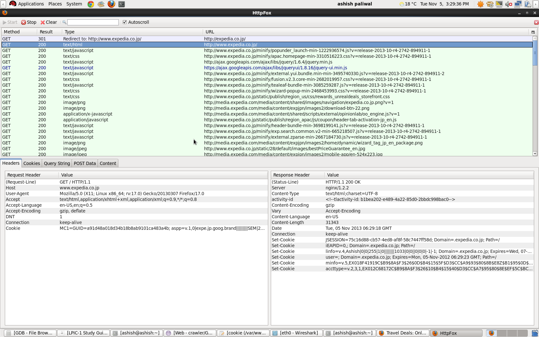Click the Firefox icon in the HttpFox title bar
This screenshot has height=337, width=539.
point(4,13)
